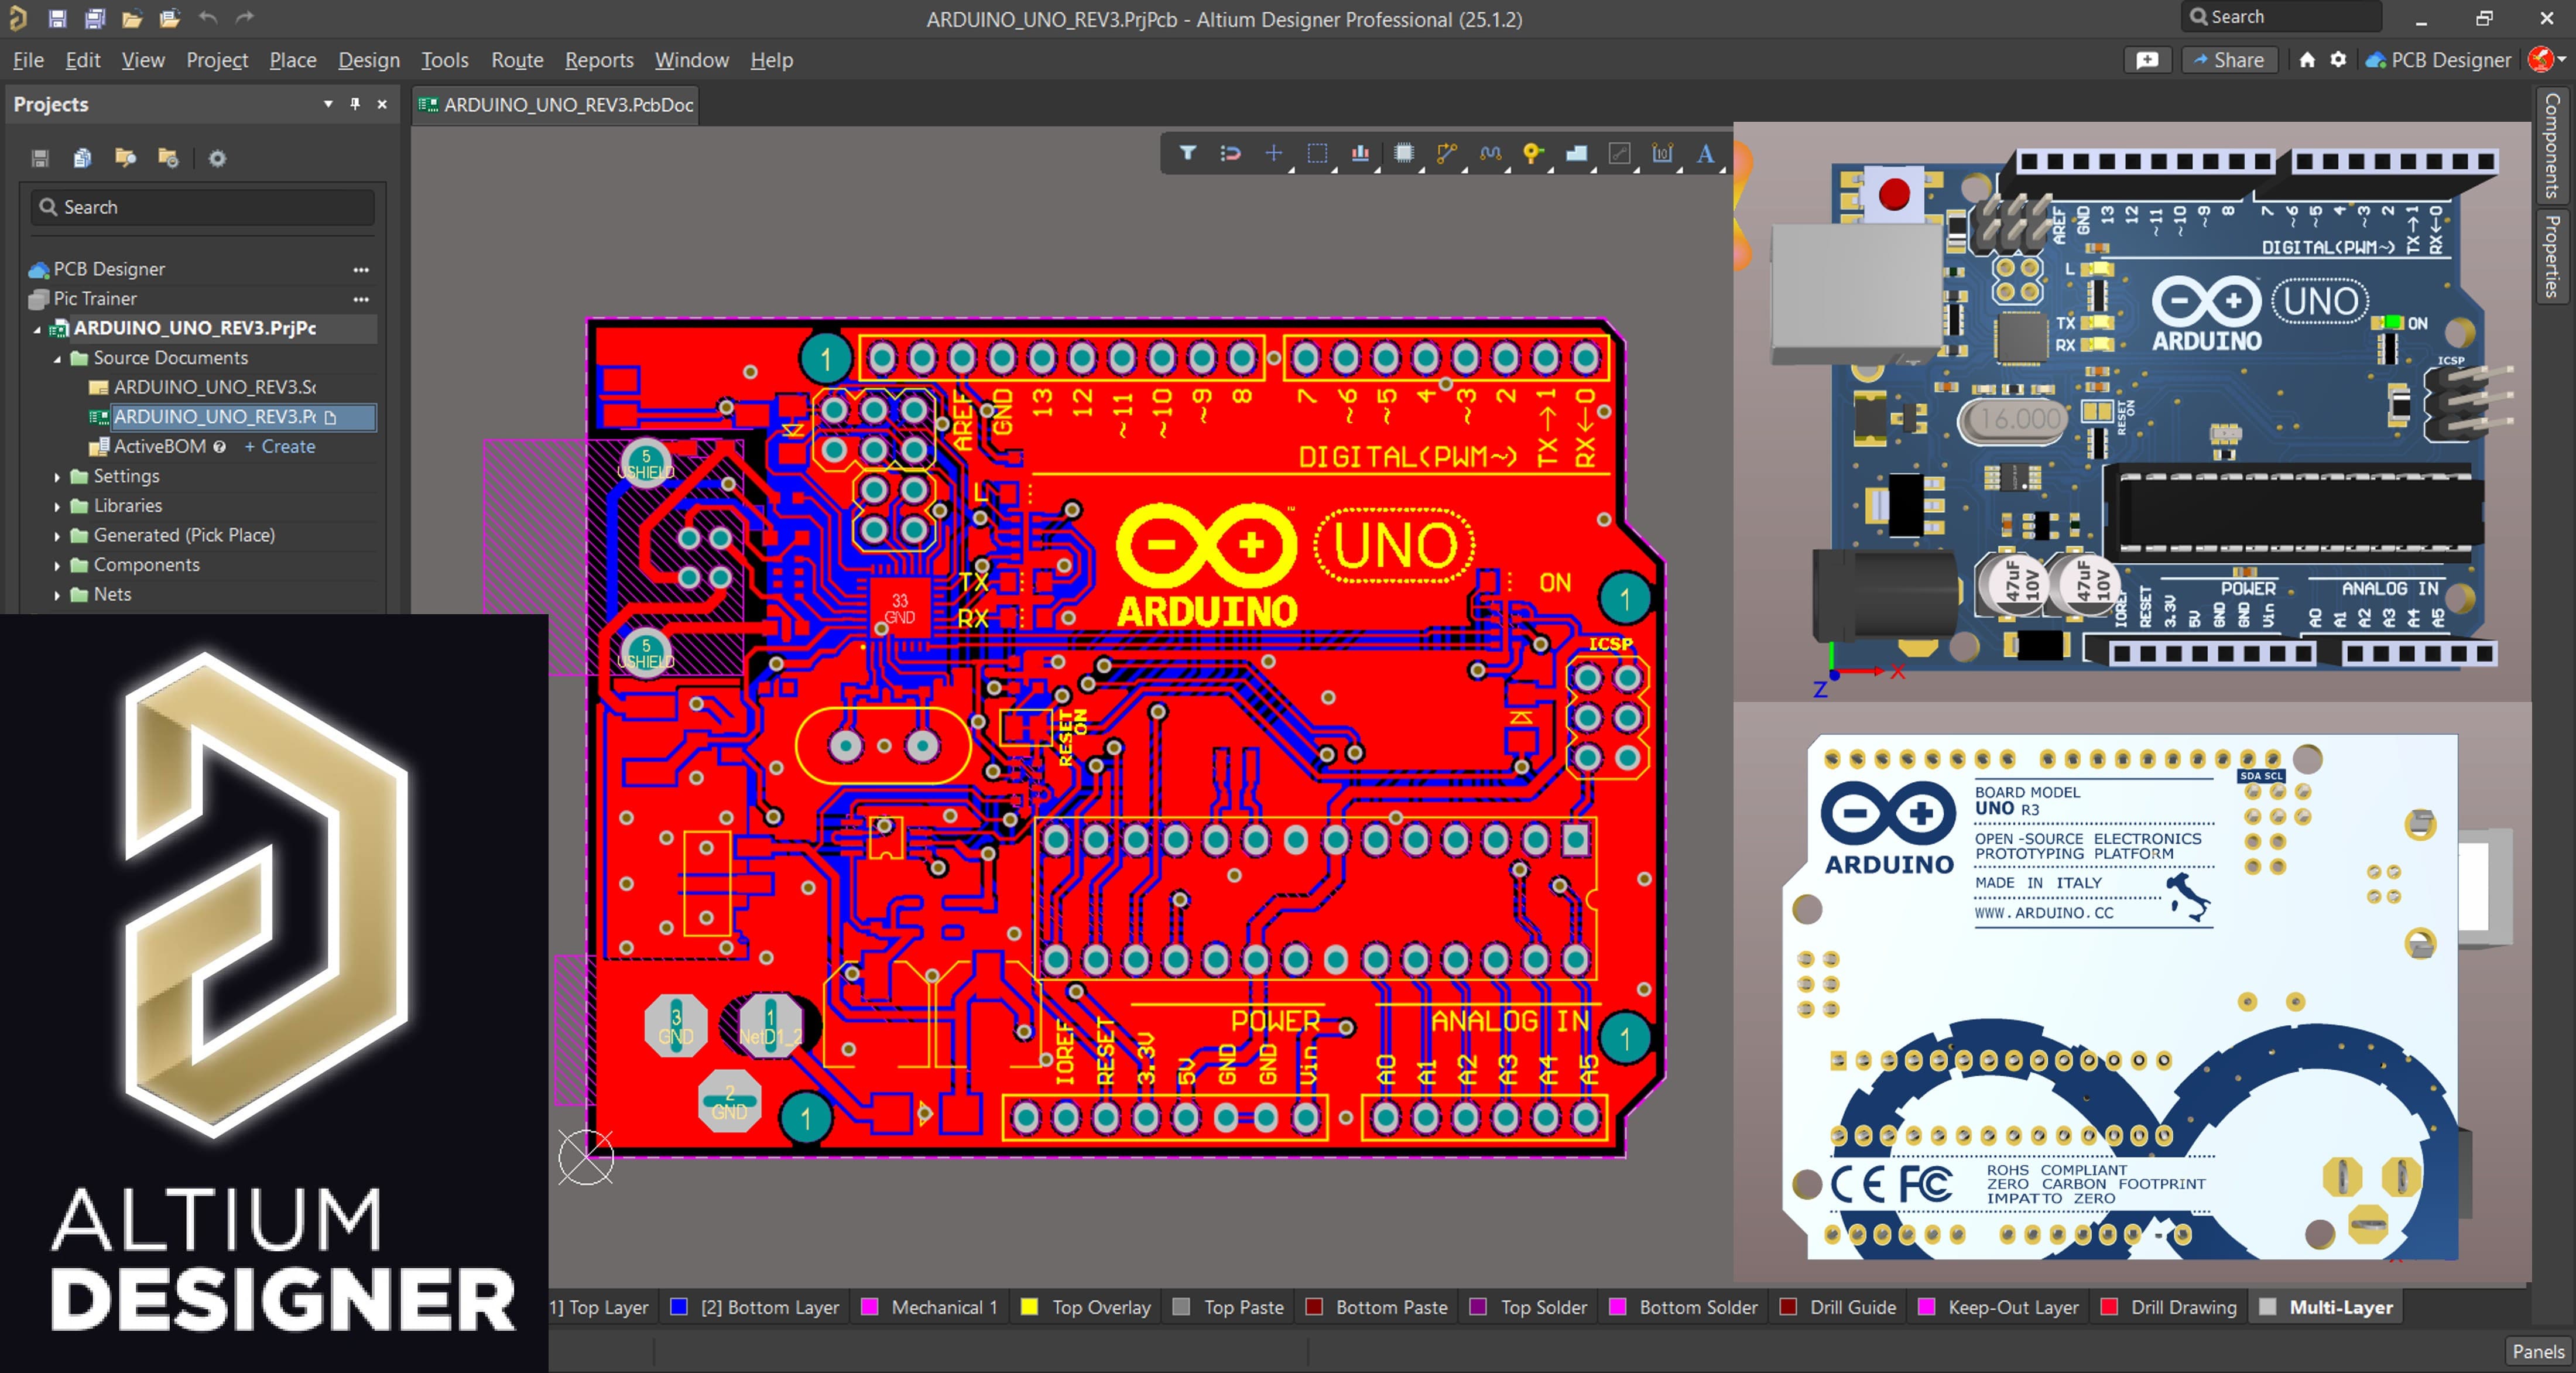Select the Place Component chip icon

[x=1404, y=153]
